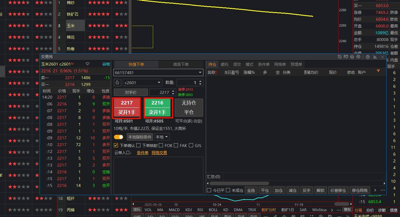This screenshot has width=400, height=217.
Task: Enable the 下单映射 checkbox
Action: [138, 146]
